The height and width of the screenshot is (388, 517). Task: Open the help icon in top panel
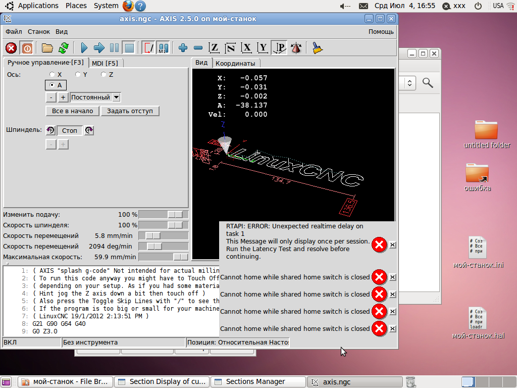pyautogui.click(x=140, y=6)
